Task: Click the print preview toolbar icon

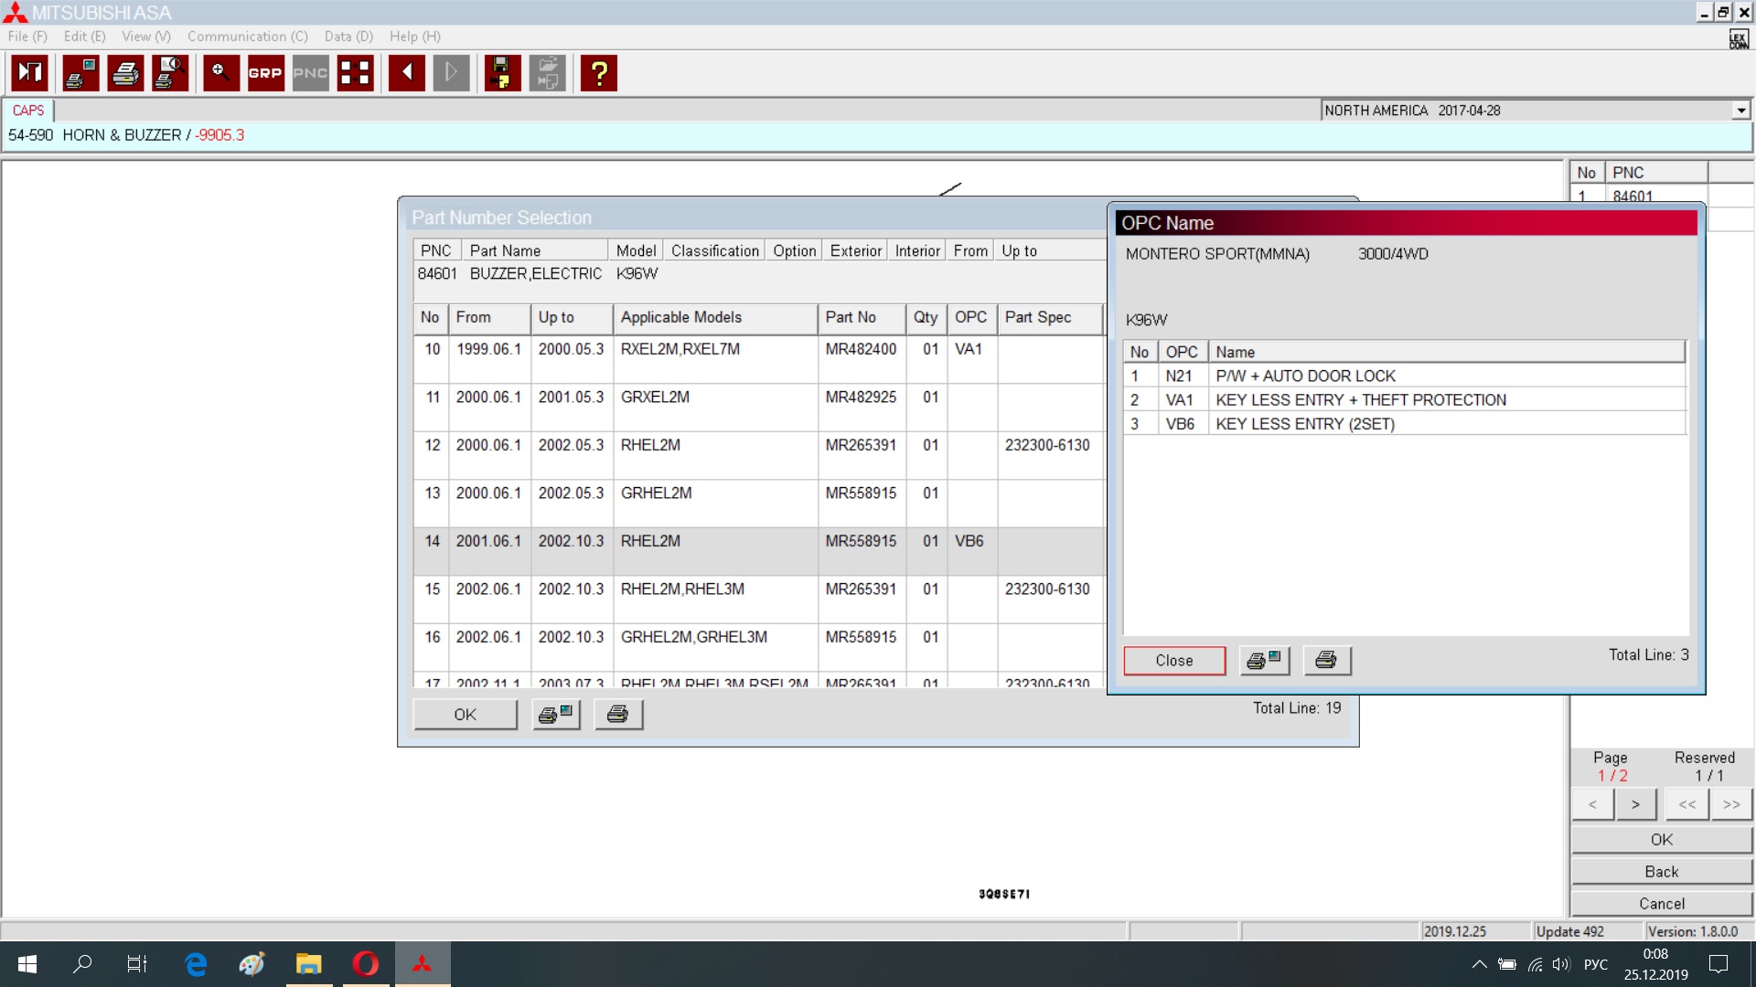Action: tap(170, 73)
